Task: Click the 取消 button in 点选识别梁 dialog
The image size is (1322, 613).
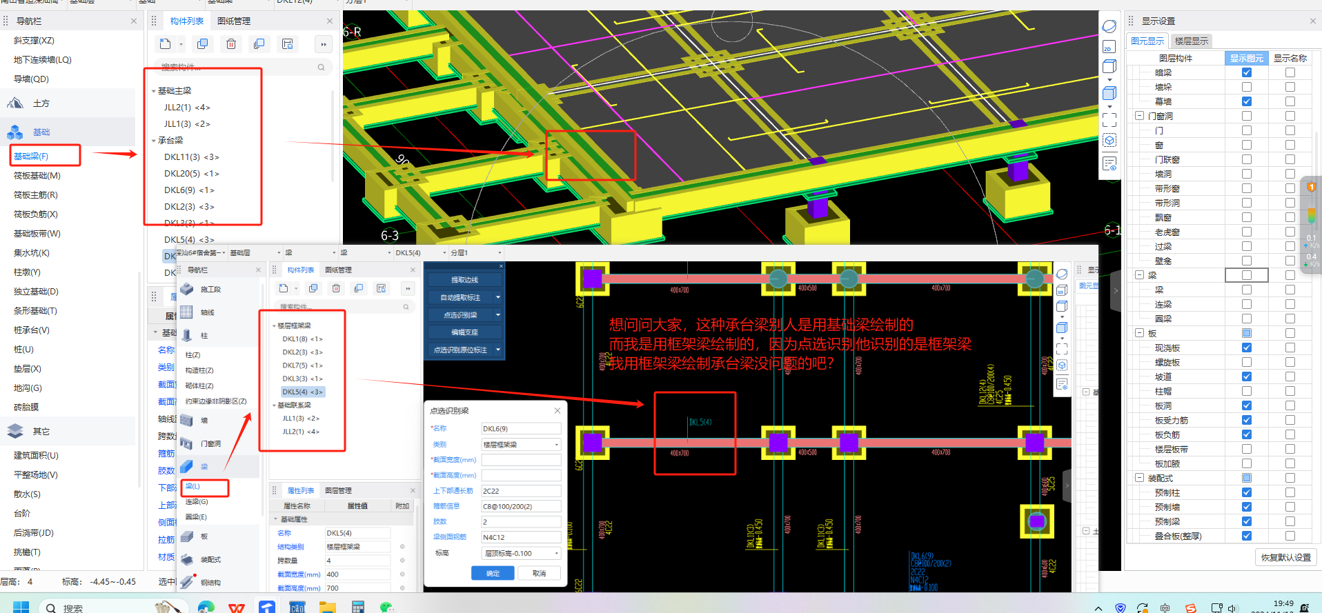Action: [x=539, y=573]
